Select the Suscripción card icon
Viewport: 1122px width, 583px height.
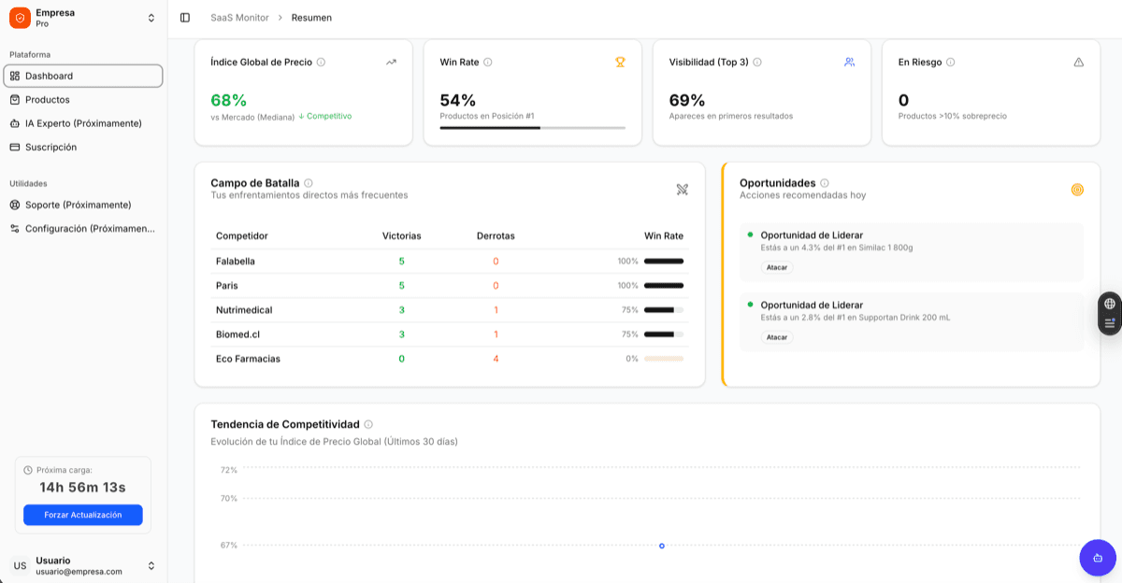pos(14,147)
